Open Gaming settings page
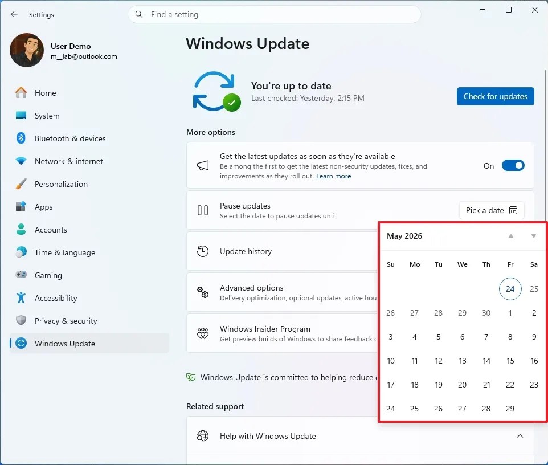This screenshot has height=465, width=548. (89, 275)
